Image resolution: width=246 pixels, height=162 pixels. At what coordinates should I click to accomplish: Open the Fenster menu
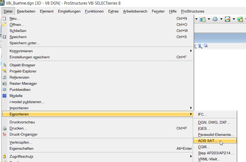pos(158,11)
